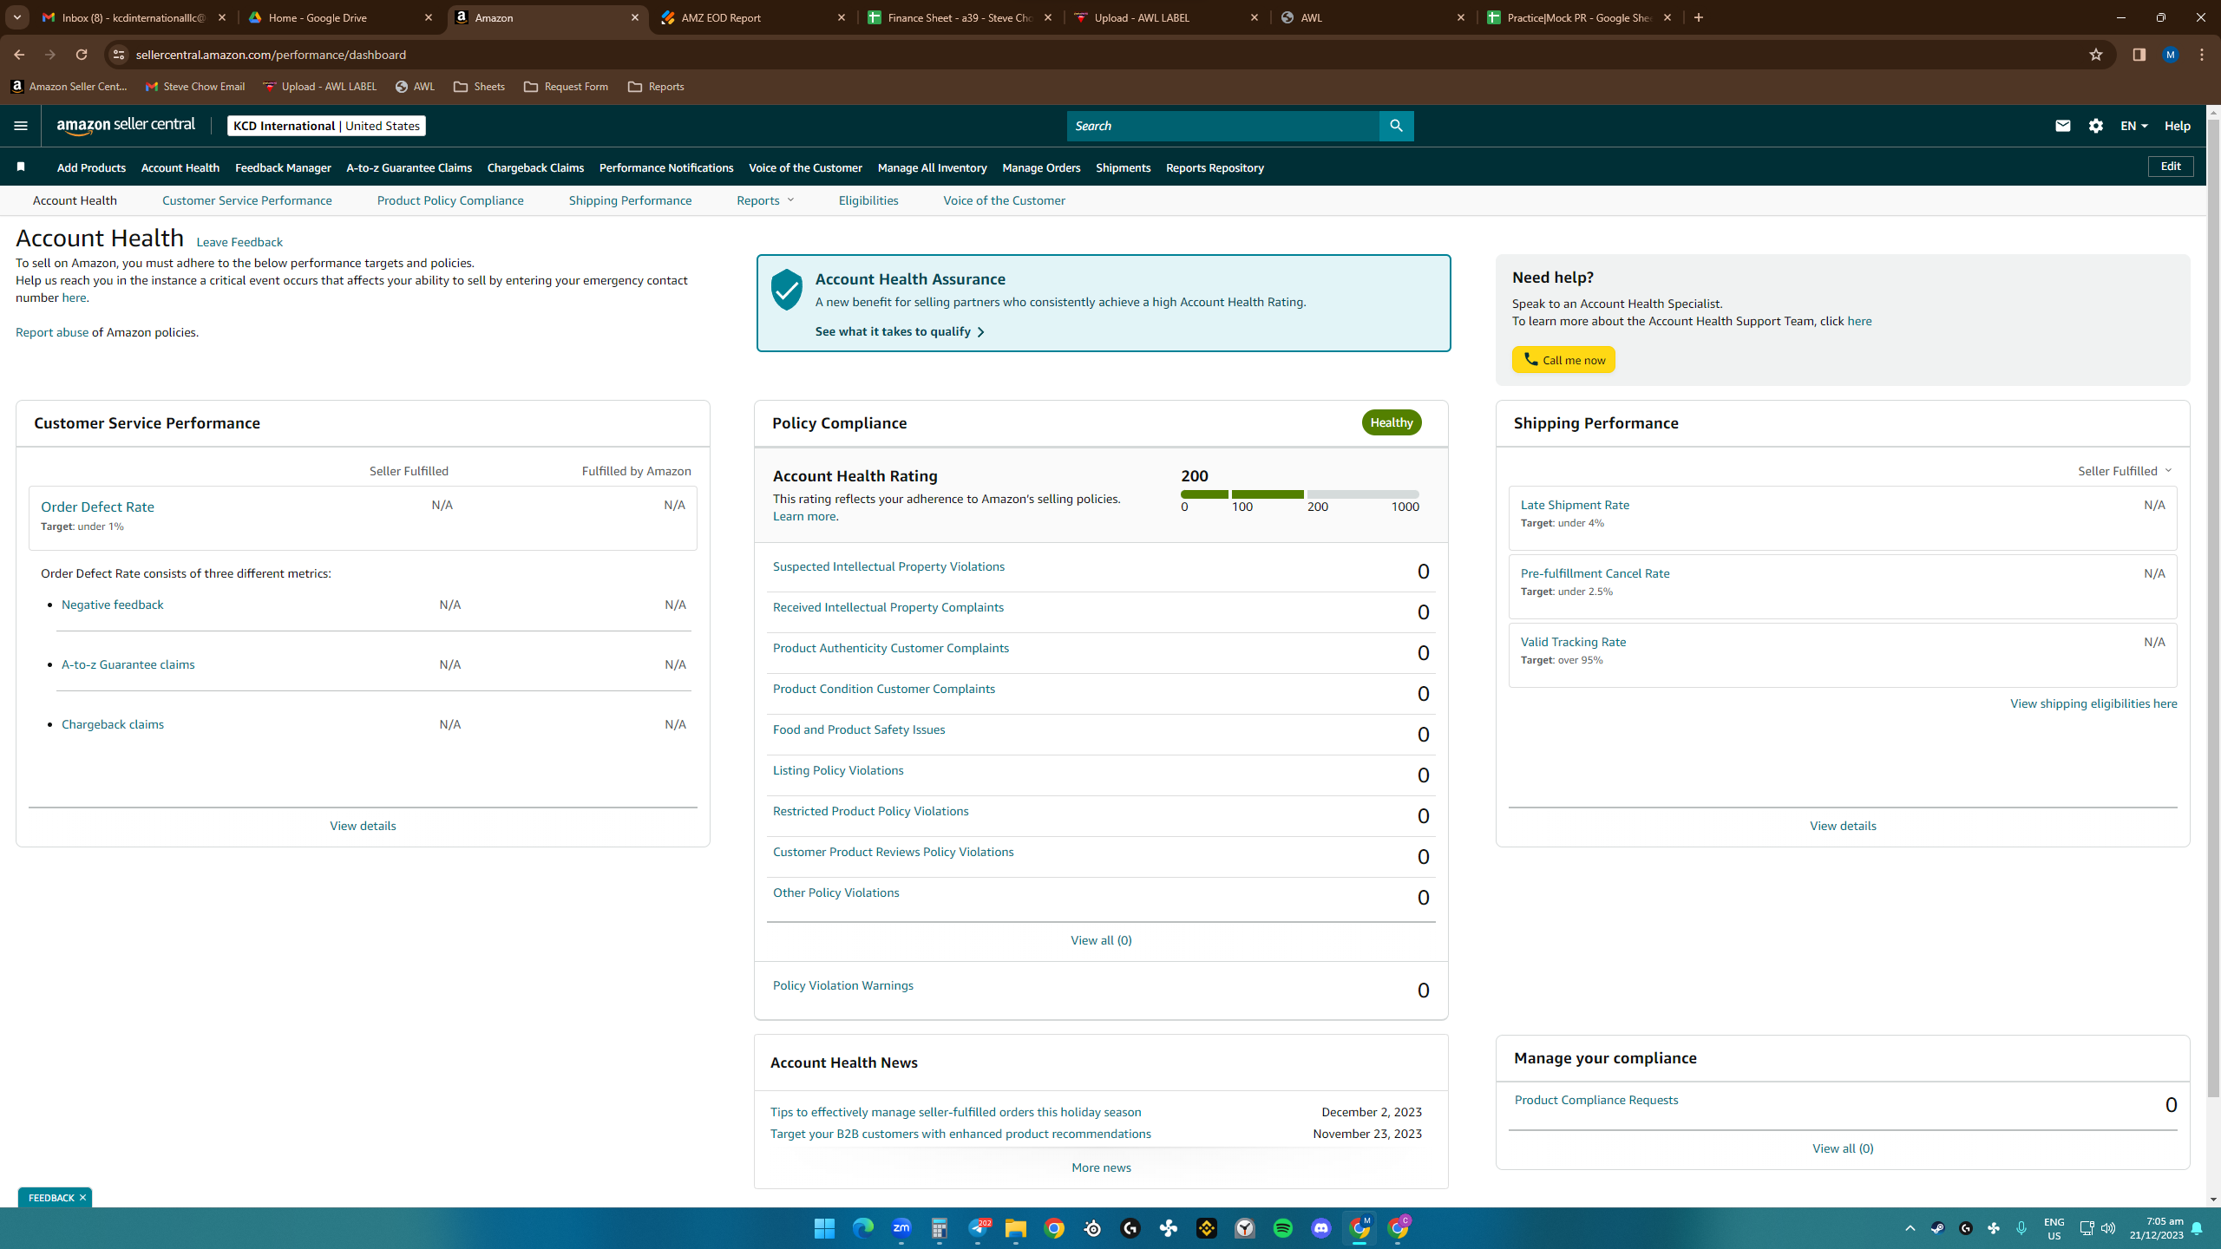Open the Leave Feedback link
2221x1249 pixels.
tap(239, 242)
